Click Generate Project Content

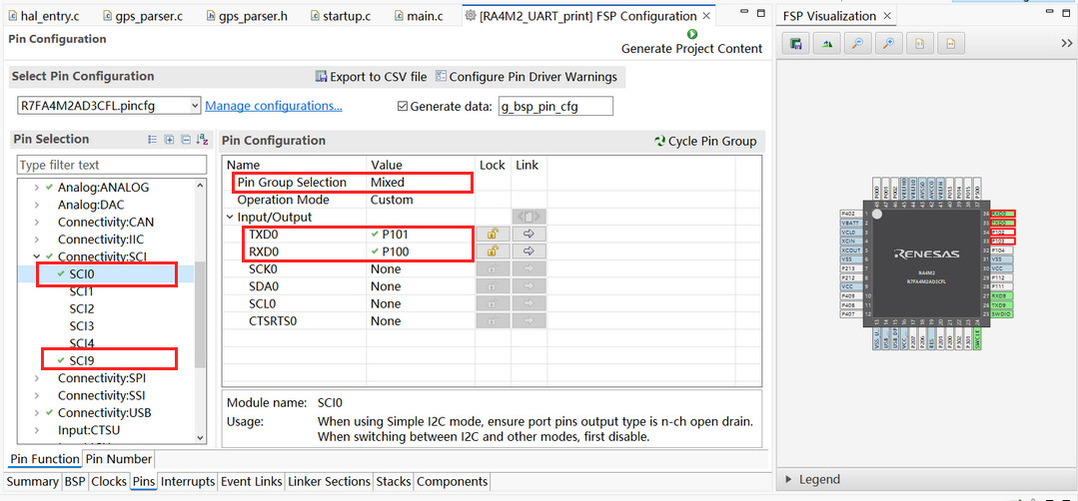coord(691,48)
